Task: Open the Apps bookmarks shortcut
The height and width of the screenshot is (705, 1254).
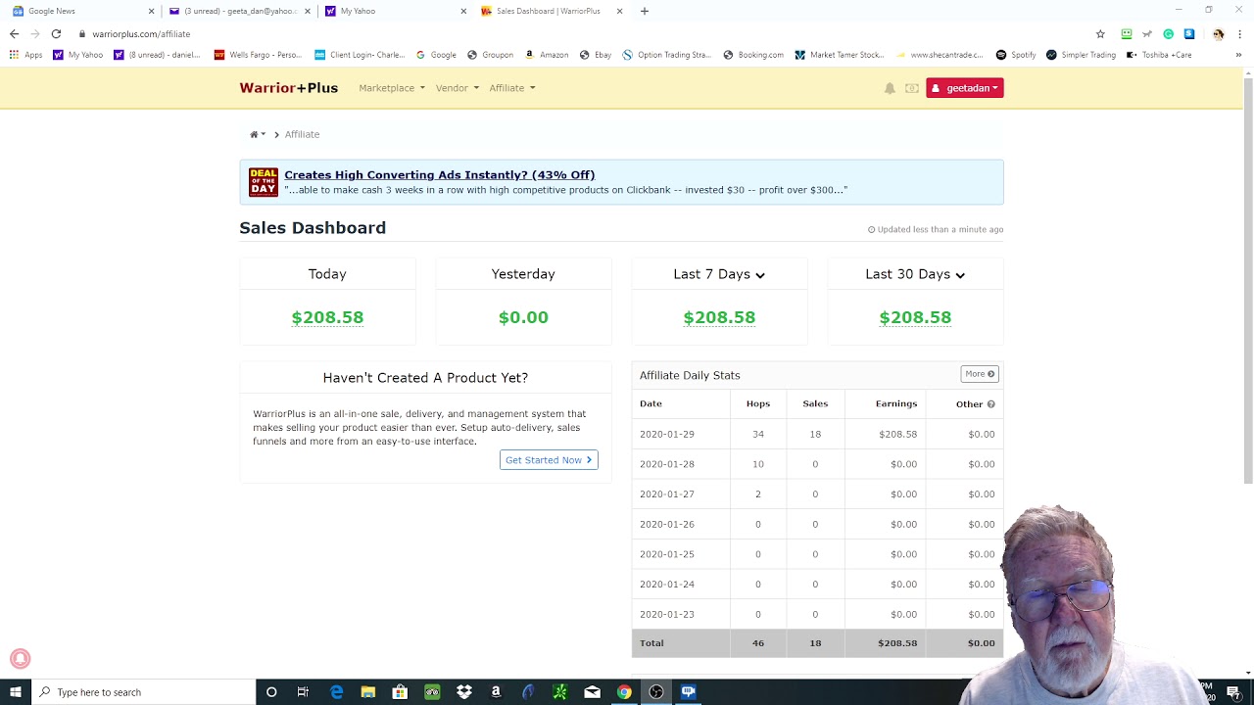Action: pyautogui.click(x=25, y=55)
